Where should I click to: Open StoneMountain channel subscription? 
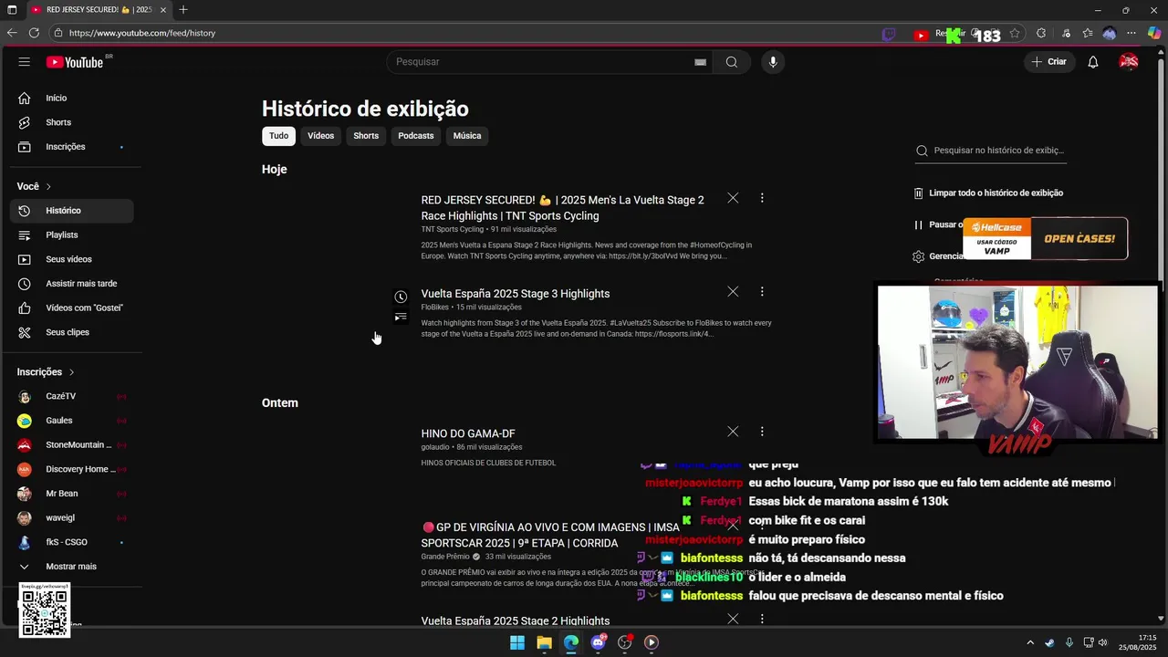point(72,445)
